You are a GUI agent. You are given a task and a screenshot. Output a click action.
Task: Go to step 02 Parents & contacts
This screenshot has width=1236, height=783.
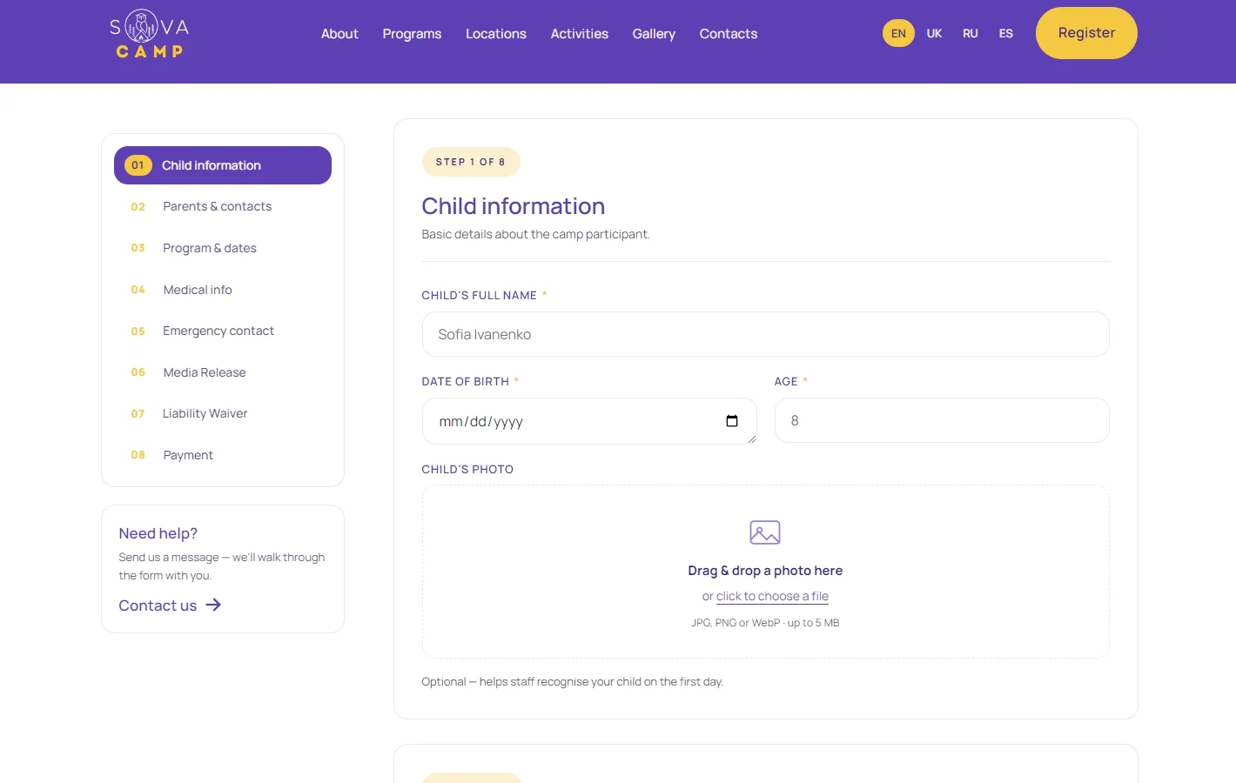pyautogui.click(x=223, y=206)
